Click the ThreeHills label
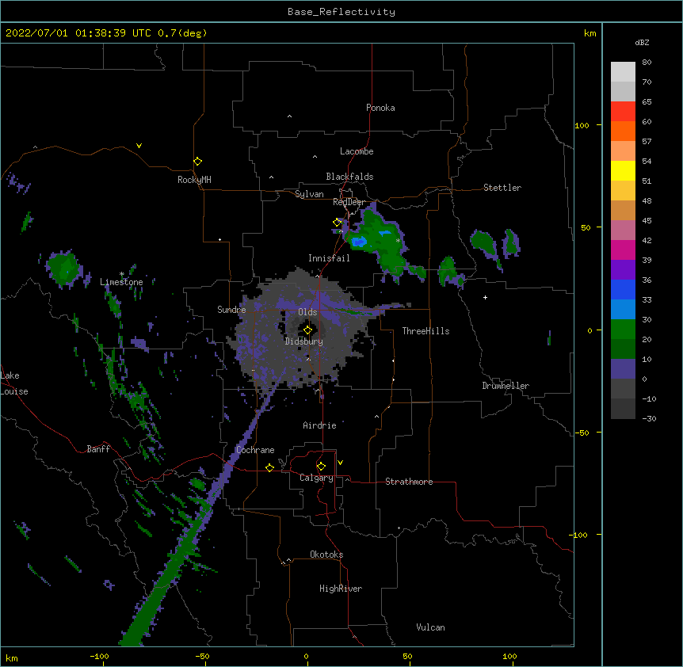683x667 pixels. [425, 331]
